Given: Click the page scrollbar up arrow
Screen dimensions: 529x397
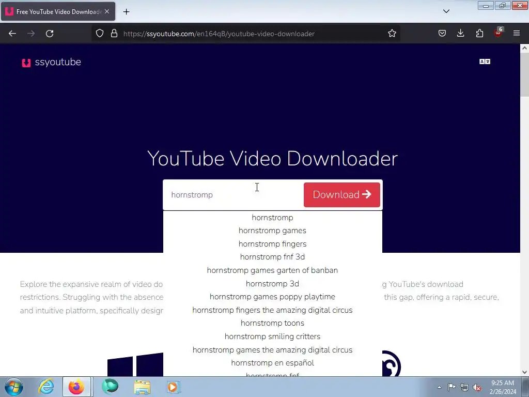Looking at the screenshot, I should (x=524, y=48).
